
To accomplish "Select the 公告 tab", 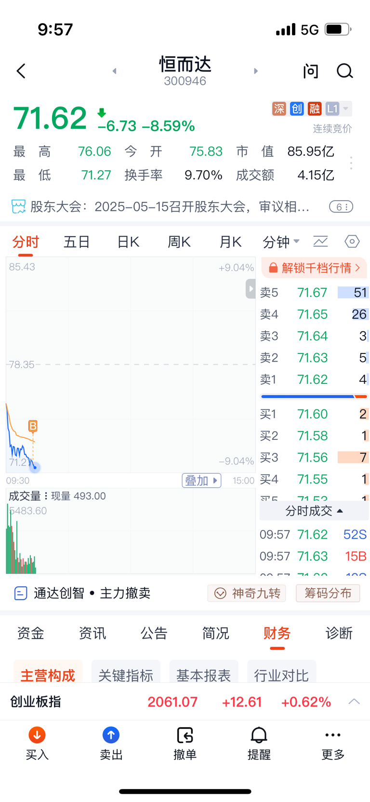I will (154, 633).
